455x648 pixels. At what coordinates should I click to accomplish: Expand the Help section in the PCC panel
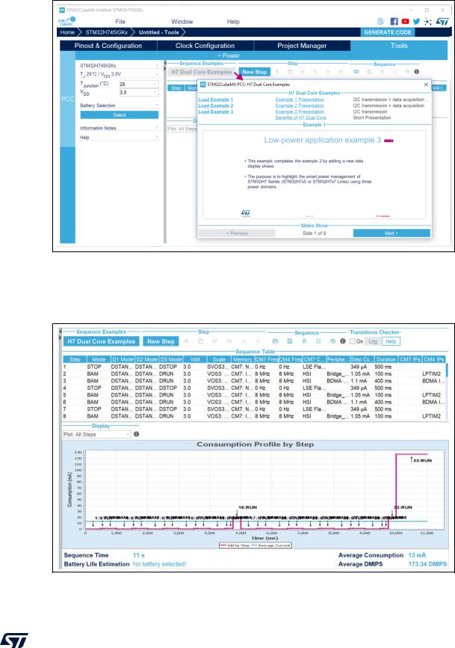coord(119,137)
